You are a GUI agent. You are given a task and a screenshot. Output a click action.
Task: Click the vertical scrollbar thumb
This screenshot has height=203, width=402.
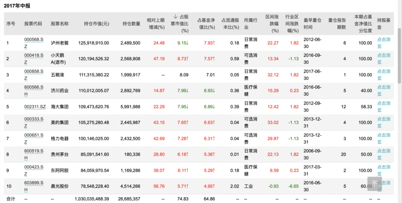pyautogui.click(x=399, y=55)
